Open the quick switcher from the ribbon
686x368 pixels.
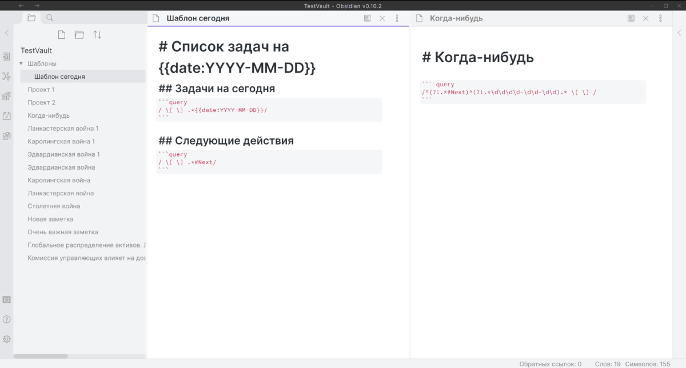coord(7,57)
